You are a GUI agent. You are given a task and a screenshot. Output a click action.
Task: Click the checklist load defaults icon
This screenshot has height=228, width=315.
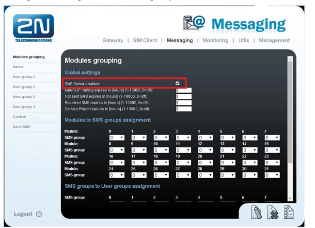(288, 212)
